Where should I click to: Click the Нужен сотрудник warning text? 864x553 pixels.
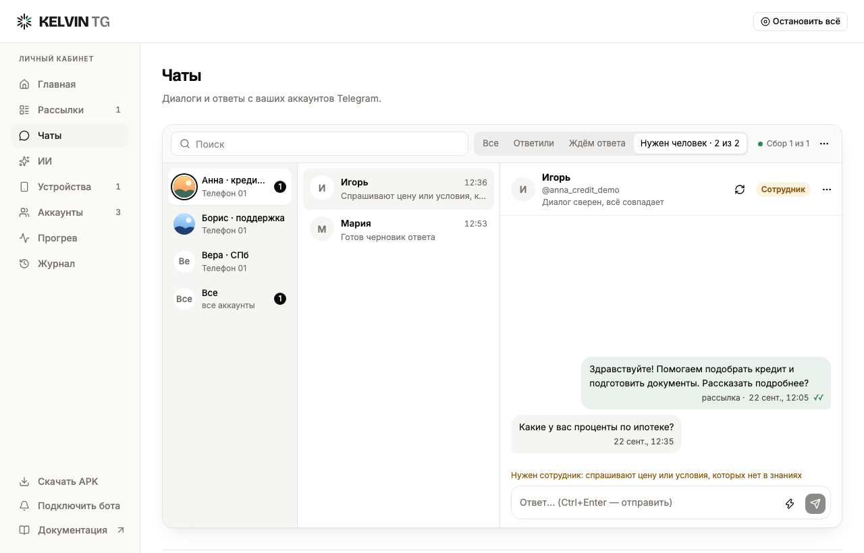coord(656,475)
